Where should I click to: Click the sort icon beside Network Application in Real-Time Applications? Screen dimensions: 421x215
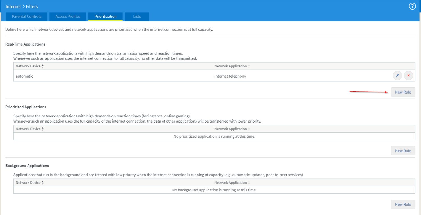pos(249,66)
